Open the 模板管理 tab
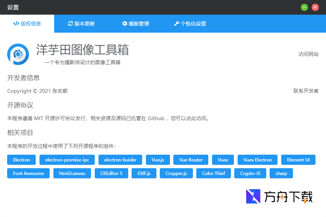Image resolution: width=326 pixels, height=217 pixels. [135, 23]
